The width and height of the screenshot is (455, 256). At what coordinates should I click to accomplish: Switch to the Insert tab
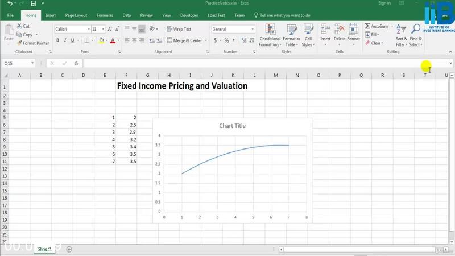point(51,15)
